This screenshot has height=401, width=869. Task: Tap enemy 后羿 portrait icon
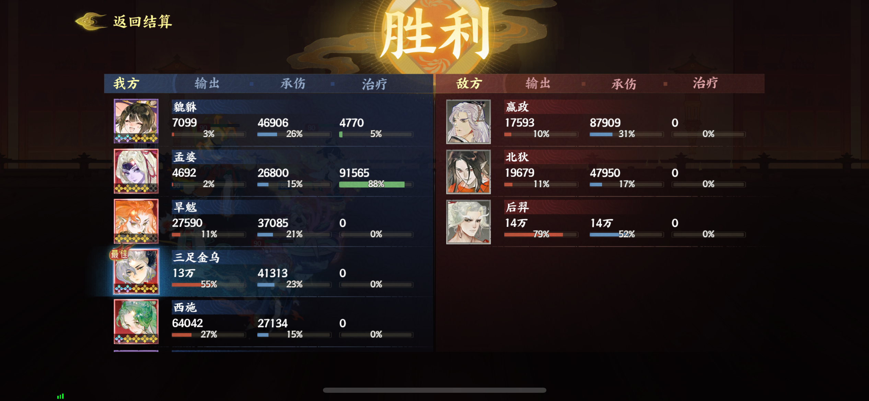coord(468,222)
